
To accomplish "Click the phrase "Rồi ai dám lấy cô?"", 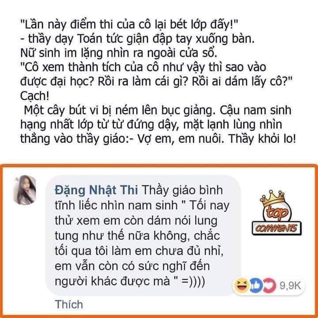I will [x=242, y=82].
